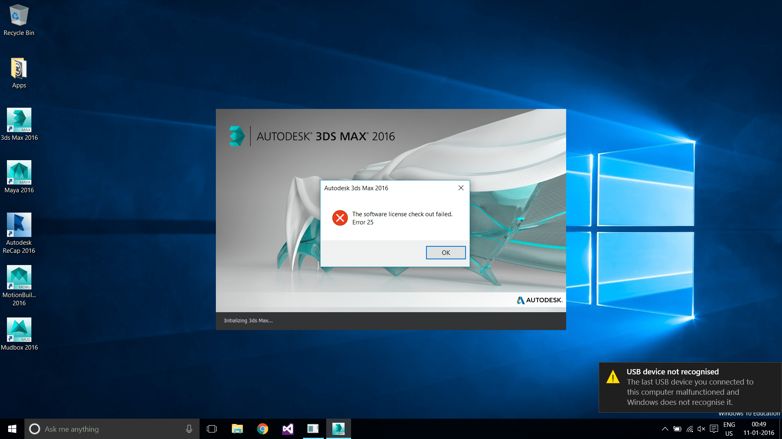Open Visual Studio from the taskbar

click(x=288, y=429)
